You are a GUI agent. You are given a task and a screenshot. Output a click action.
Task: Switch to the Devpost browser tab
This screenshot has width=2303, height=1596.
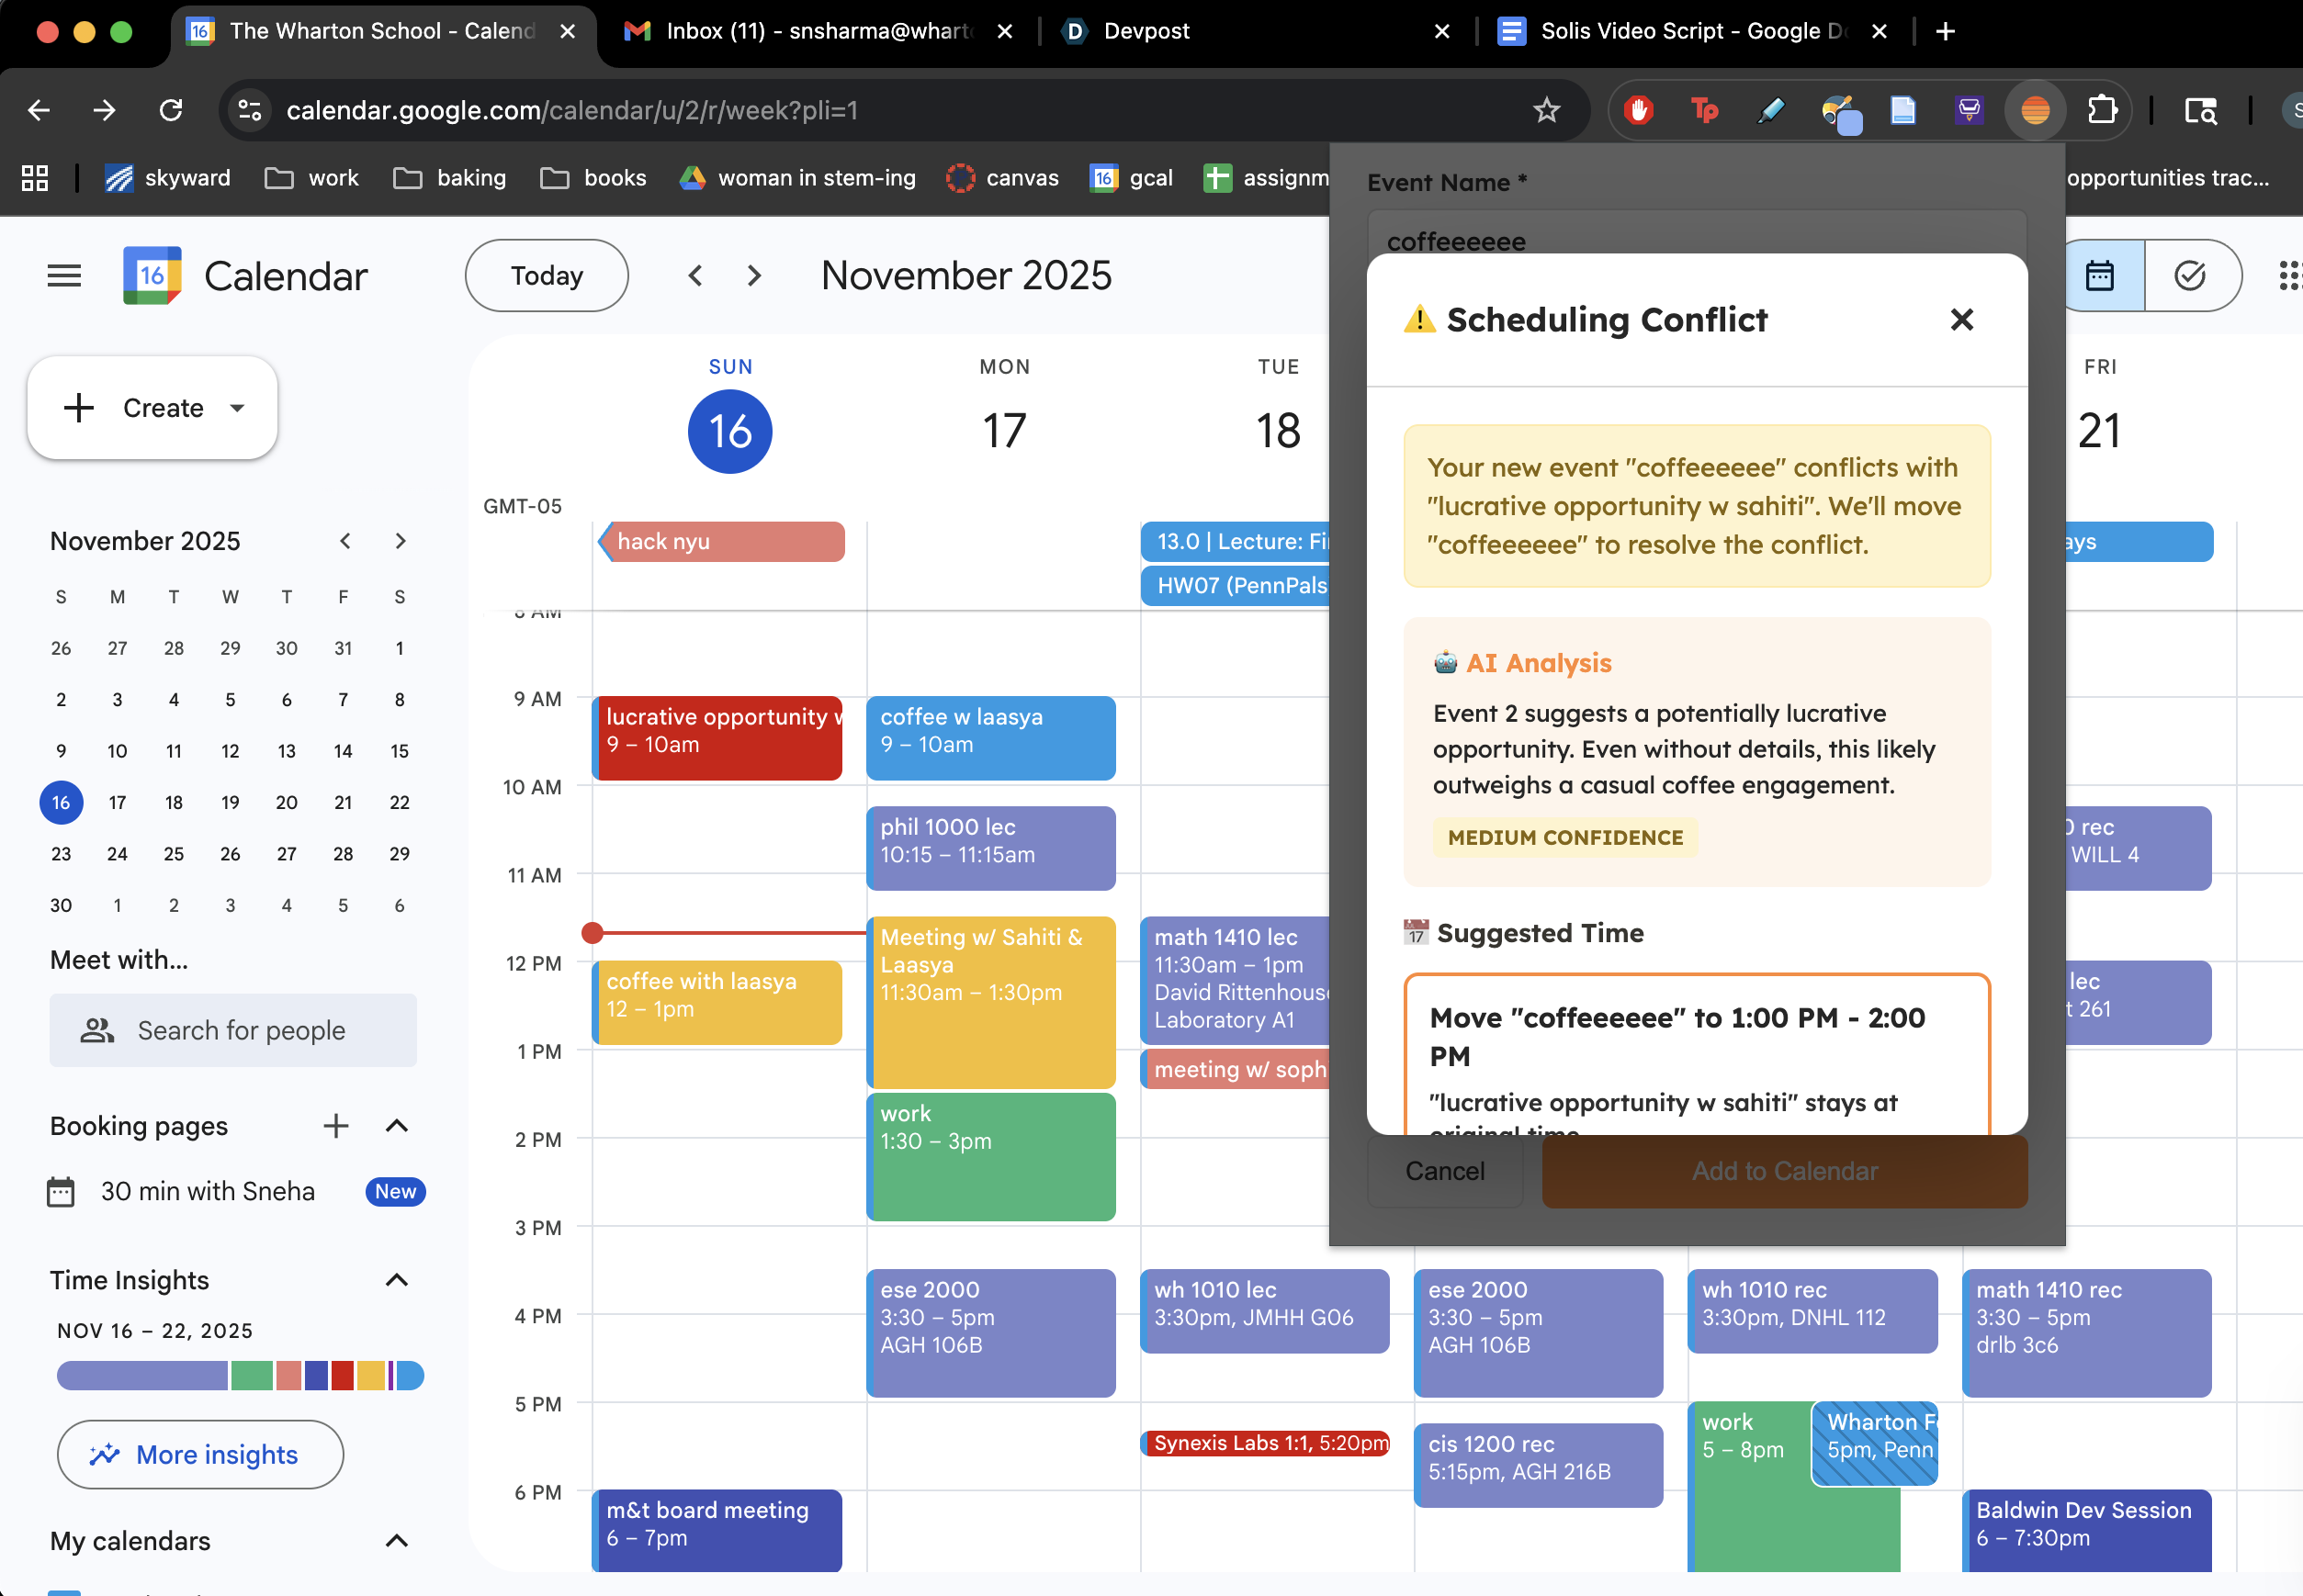click(x=1146, y=31)
